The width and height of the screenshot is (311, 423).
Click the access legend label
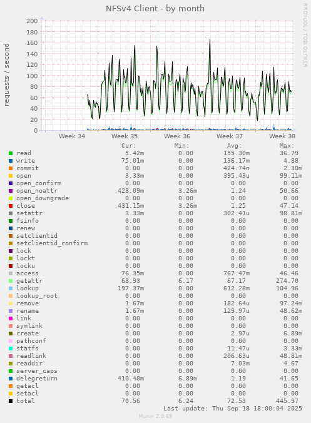28,273
